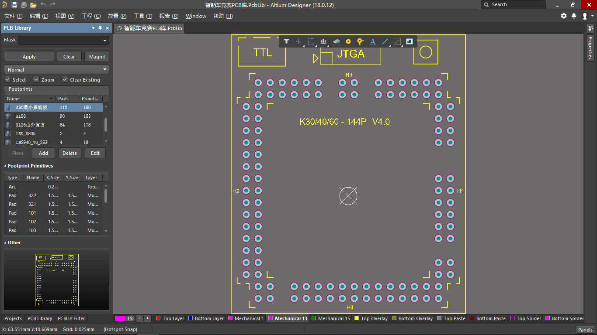Place a component using chip icon

pyautogui.click(x=336, y=41)
